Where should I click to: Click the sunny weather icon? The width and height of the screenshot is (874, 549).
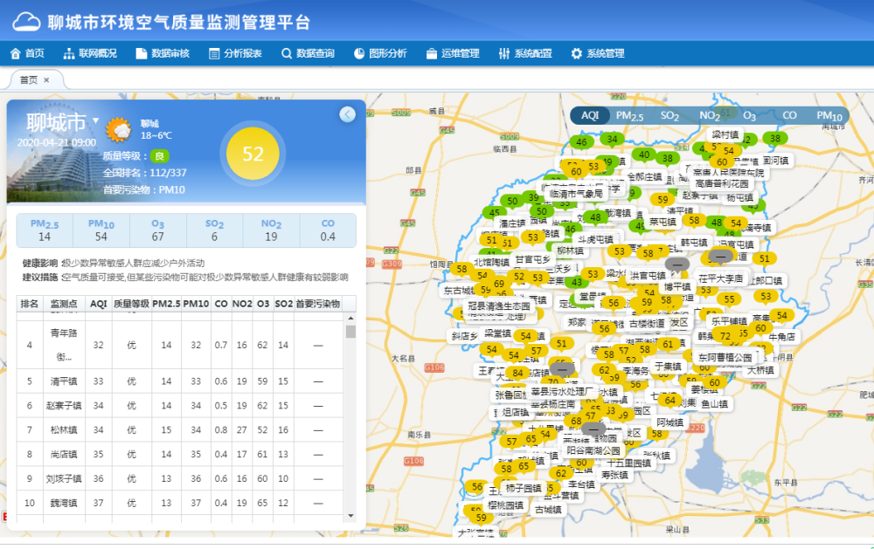[119, 130]
